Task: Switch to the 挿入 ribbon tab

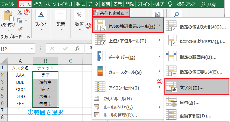Action: 38,4
